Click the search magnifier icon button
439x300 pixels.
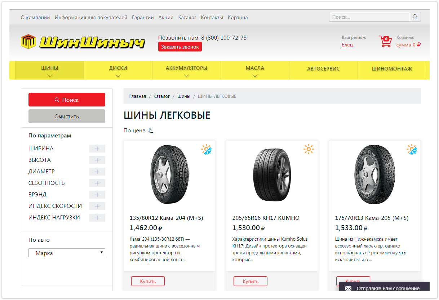[x=415, y=17]
